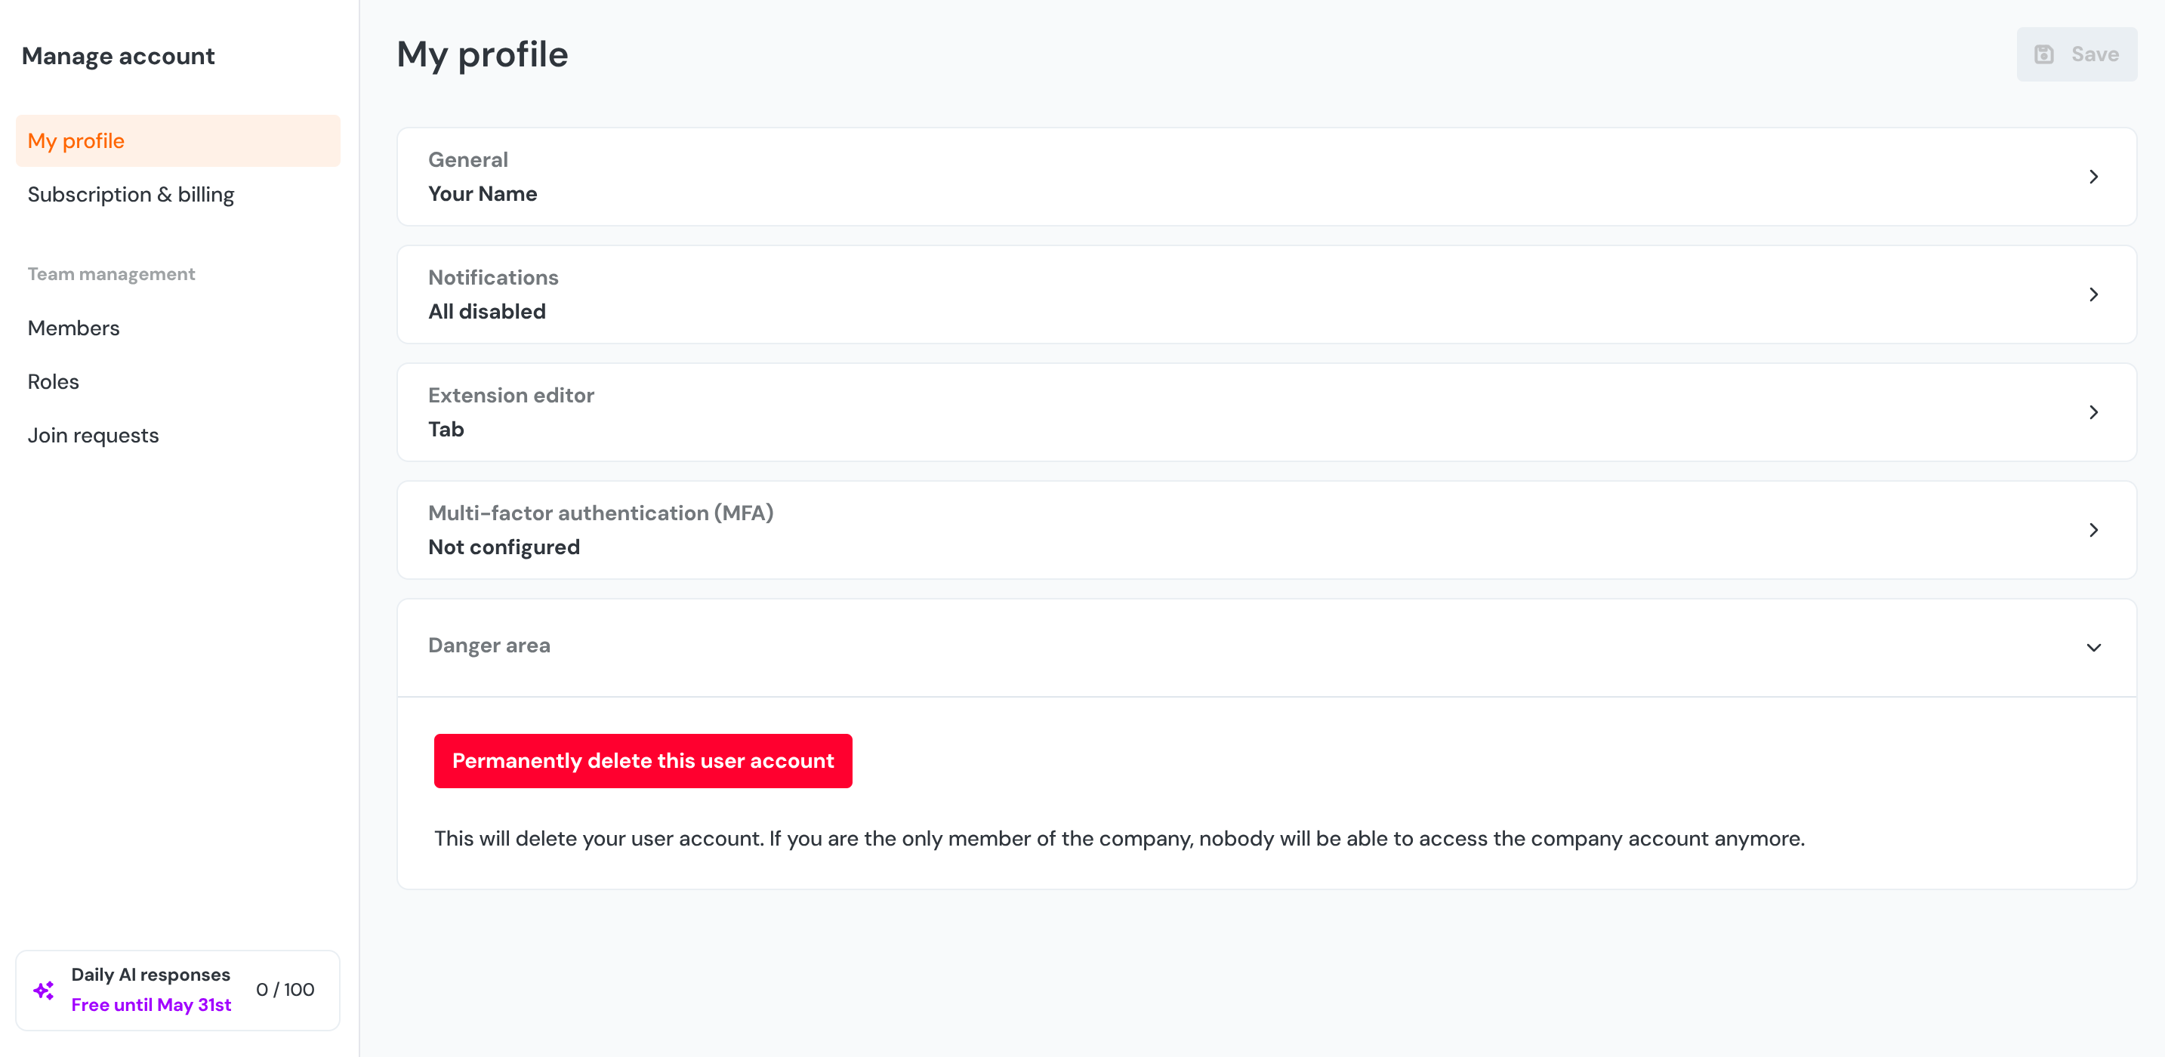
Task: Open Join requests in the sidebar
Action: coord(94,436)
